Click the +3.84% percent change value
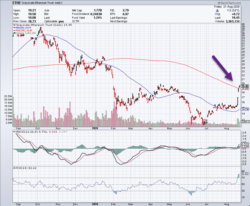250x206 pixels. click(x=233, y=10)
